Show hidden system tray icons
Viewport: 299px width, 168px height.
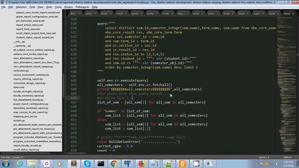click(256, 164)
